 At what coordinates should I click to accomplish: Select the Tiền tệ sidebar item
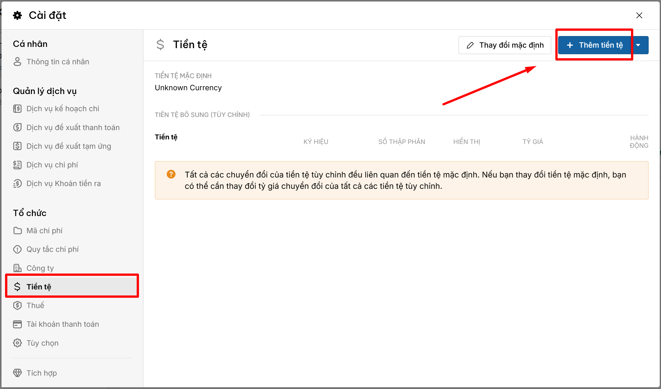coord(39,287)
